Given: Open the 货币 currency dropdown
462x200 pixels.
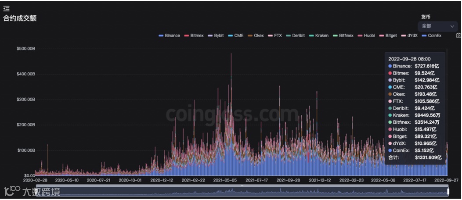Looking at the screenshot, I should 437,26.
